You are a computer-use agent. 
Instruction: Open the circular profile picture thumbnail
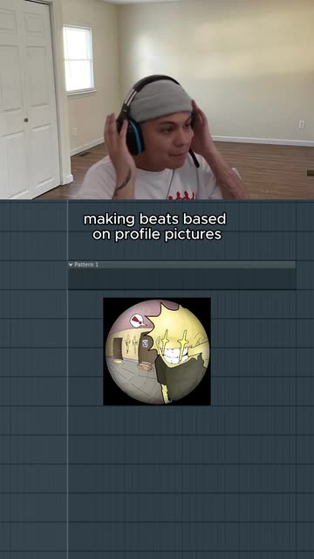(x=157, y=351)
